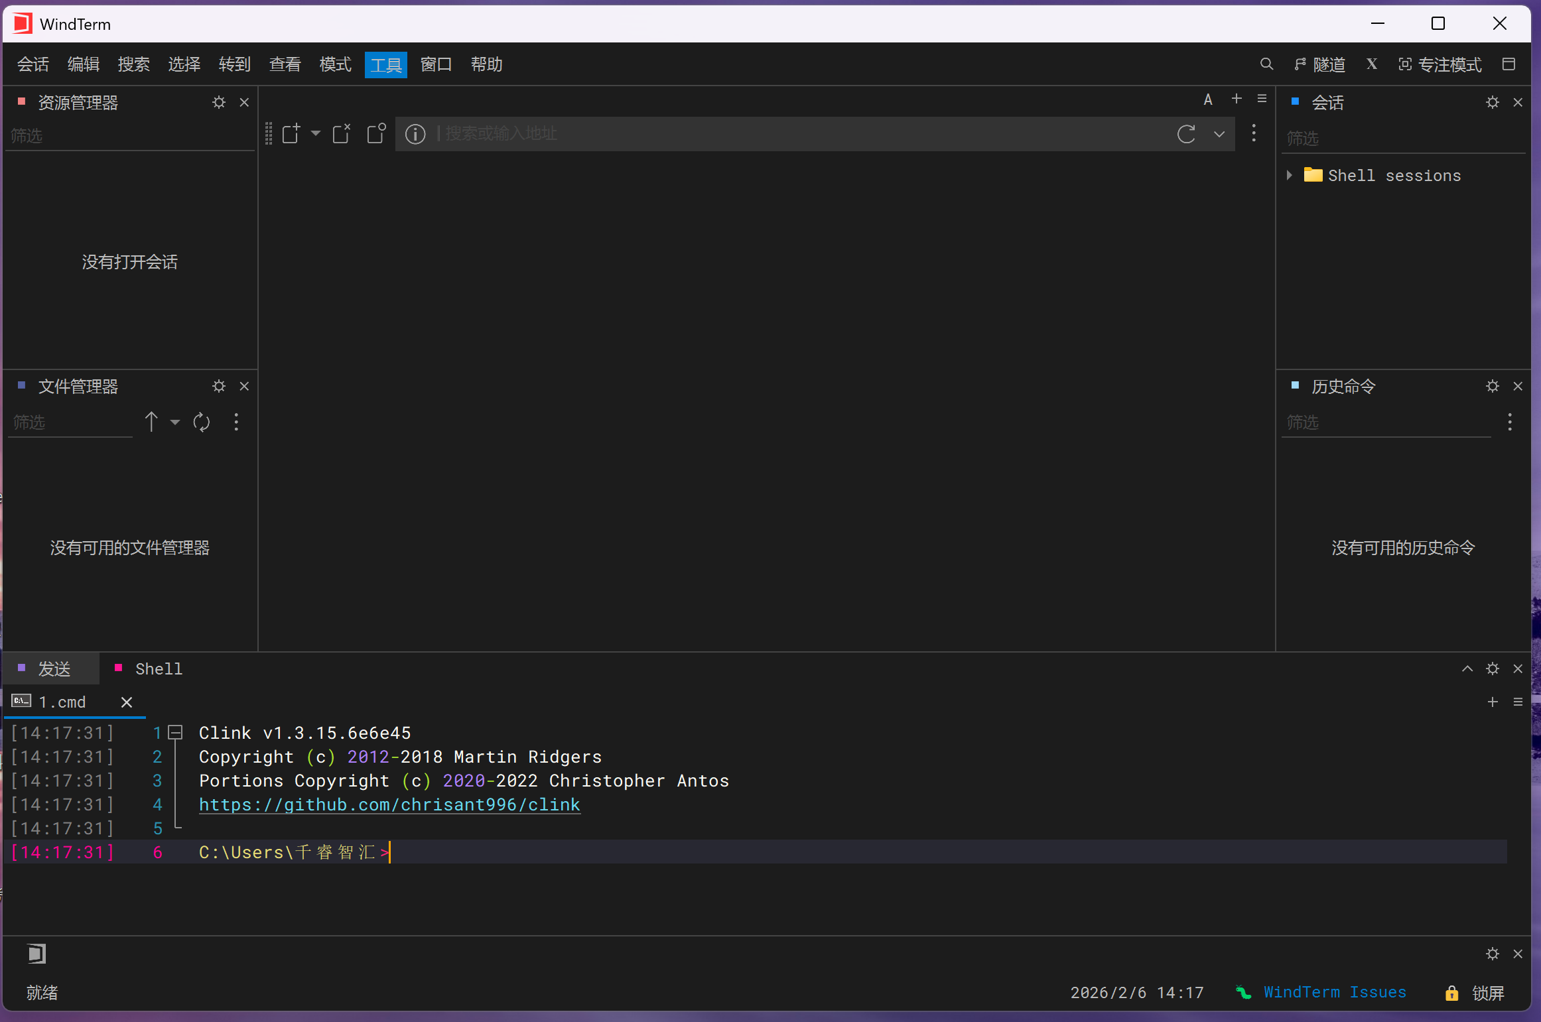
Task: Open the 工具 menu
Action: click(x=385, y=64)
